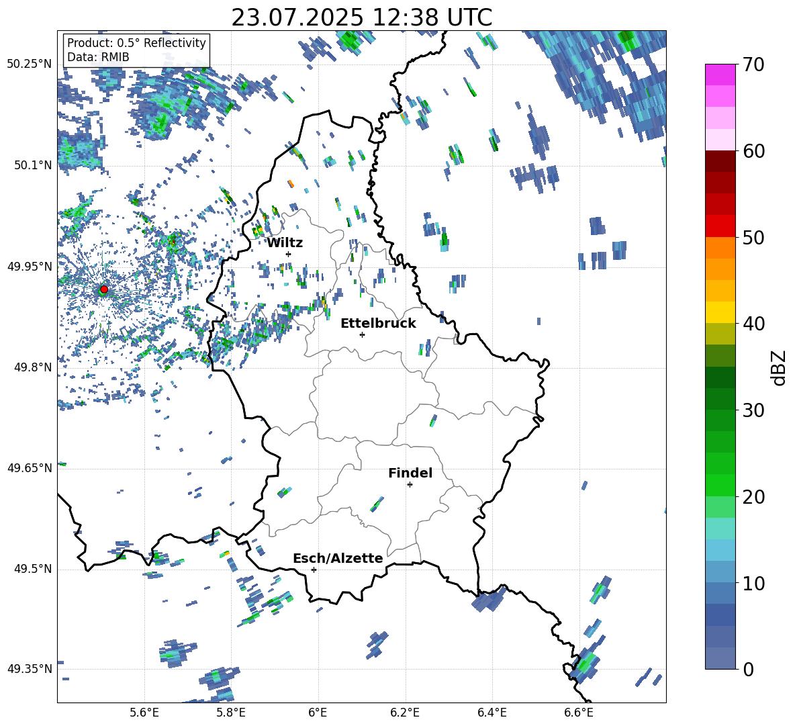The width and height of the screenshot is (795, 726).
Task: Click the 40 tick on the colorbar
Action: coord(753,324)
